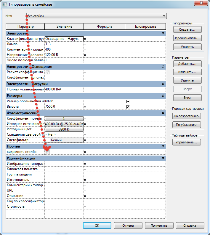Click the Группа модели parameter row
This screenshot has height=235, width=210.
point(86,174)
